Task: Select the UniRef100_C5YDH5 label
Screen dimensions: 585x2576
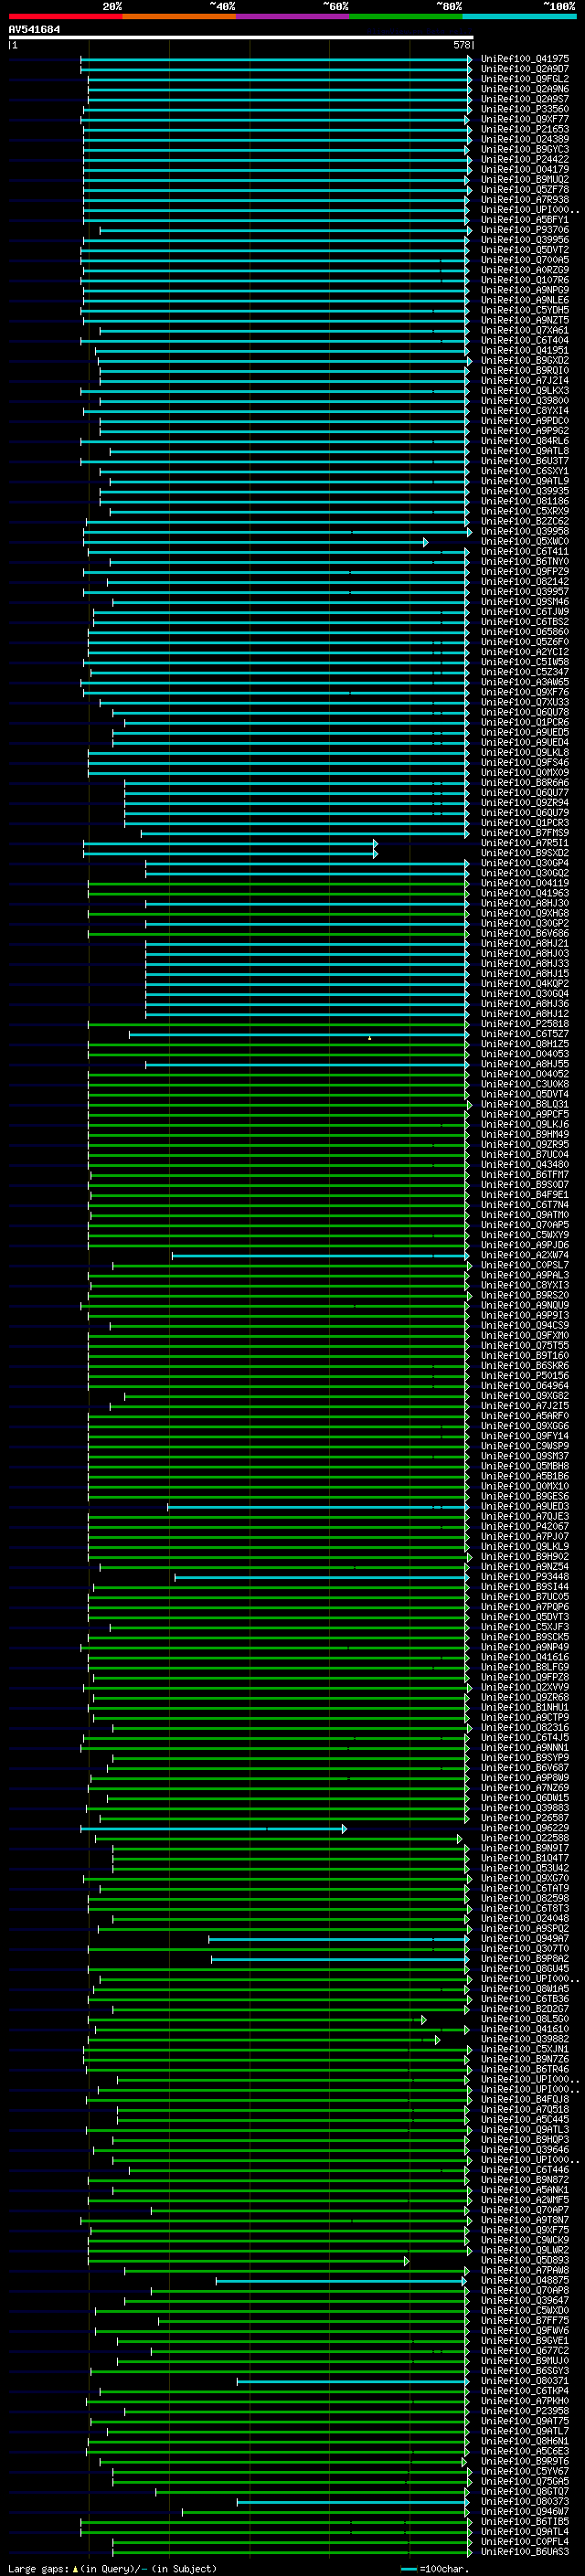Action: (x=525, y=310)
